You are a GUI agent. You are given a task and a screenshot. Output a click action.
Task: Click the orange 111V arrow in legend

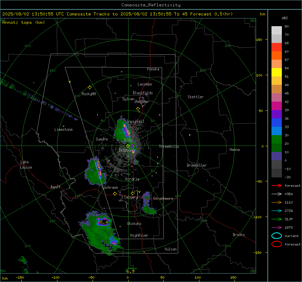point(276,202)
